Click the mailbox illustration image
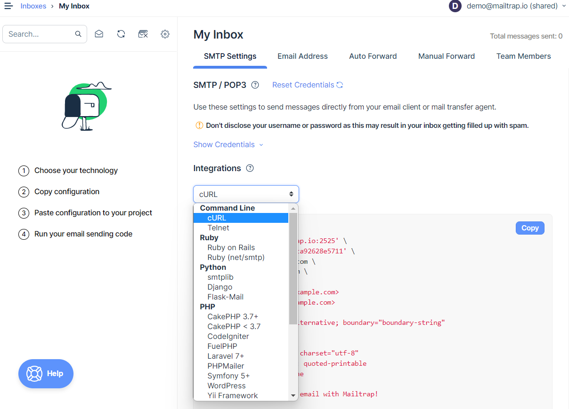This screenshot has height=409, width=569. click(86, 107)
